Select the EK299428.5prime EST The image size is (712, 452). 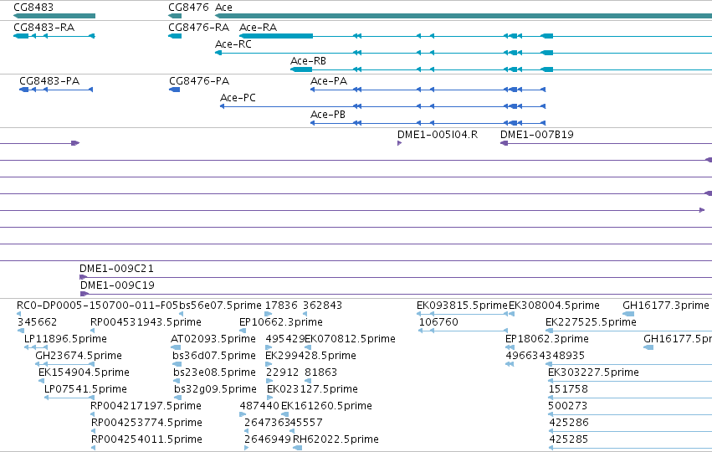(x=269, y=364)
